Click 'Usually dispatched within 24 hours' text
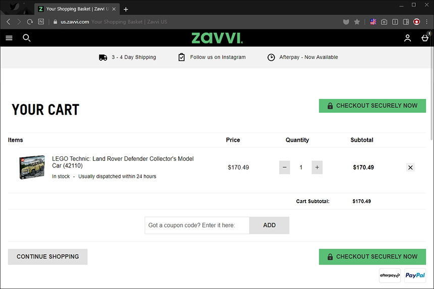The height and width of the screenshot is (289, 434). tap(117, 177)
